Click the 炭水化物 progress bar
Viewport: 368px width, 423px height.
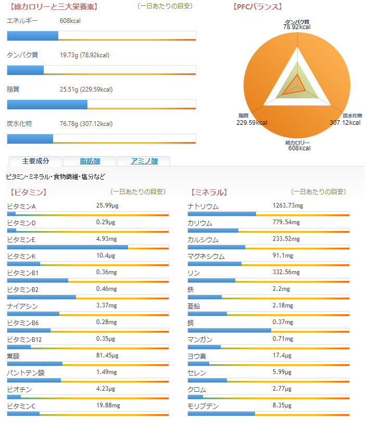(101, 139)
